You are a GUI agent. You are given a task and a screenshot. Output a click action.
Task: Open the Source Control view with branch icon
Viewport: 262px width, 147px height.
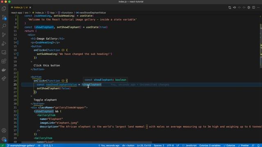click(4, 35)
